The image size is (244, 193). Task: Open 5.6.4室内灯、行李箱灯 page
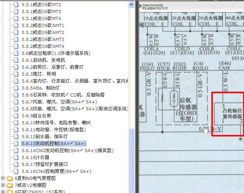coord(75,81)
